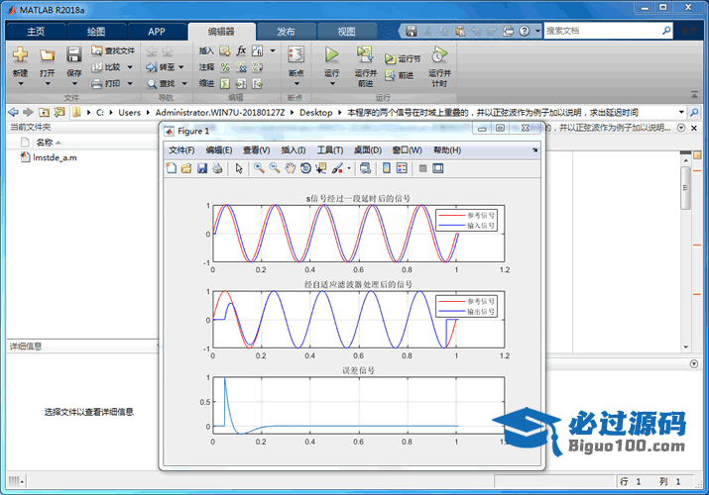Save the script with the 保存 icon
The height and width of the screenshot is (495, 709).
pos(73,54)
